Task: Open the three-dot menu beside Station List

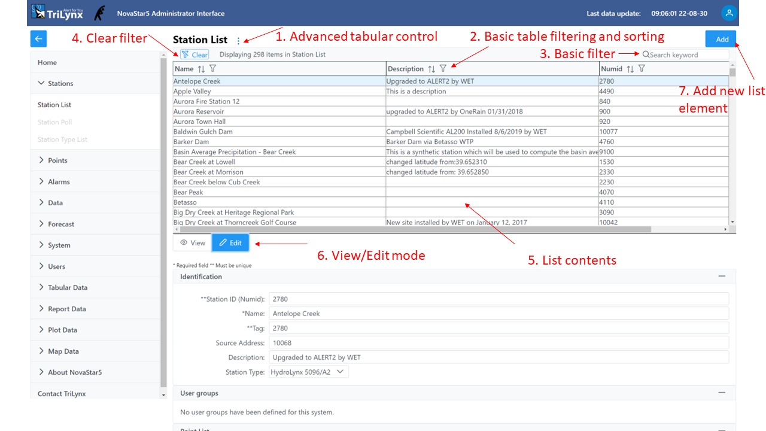Action: coord(238,41)
